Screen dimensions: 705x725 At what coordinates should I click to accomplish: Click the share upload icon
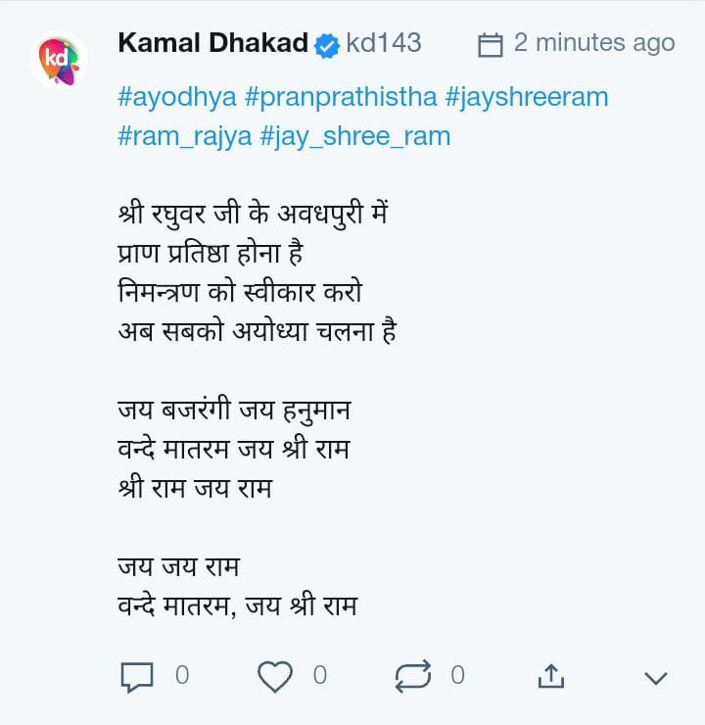(551, 675)
